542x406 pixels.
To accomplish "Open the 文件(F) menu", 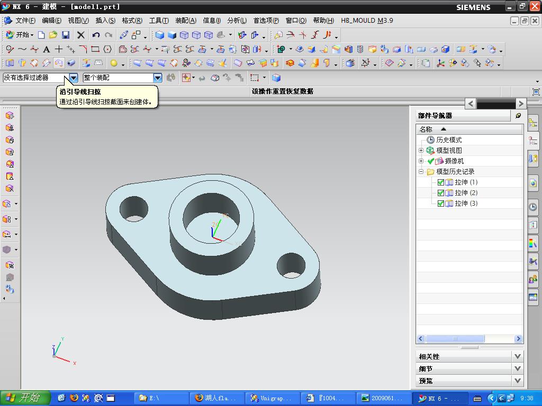I will (25, 21).
